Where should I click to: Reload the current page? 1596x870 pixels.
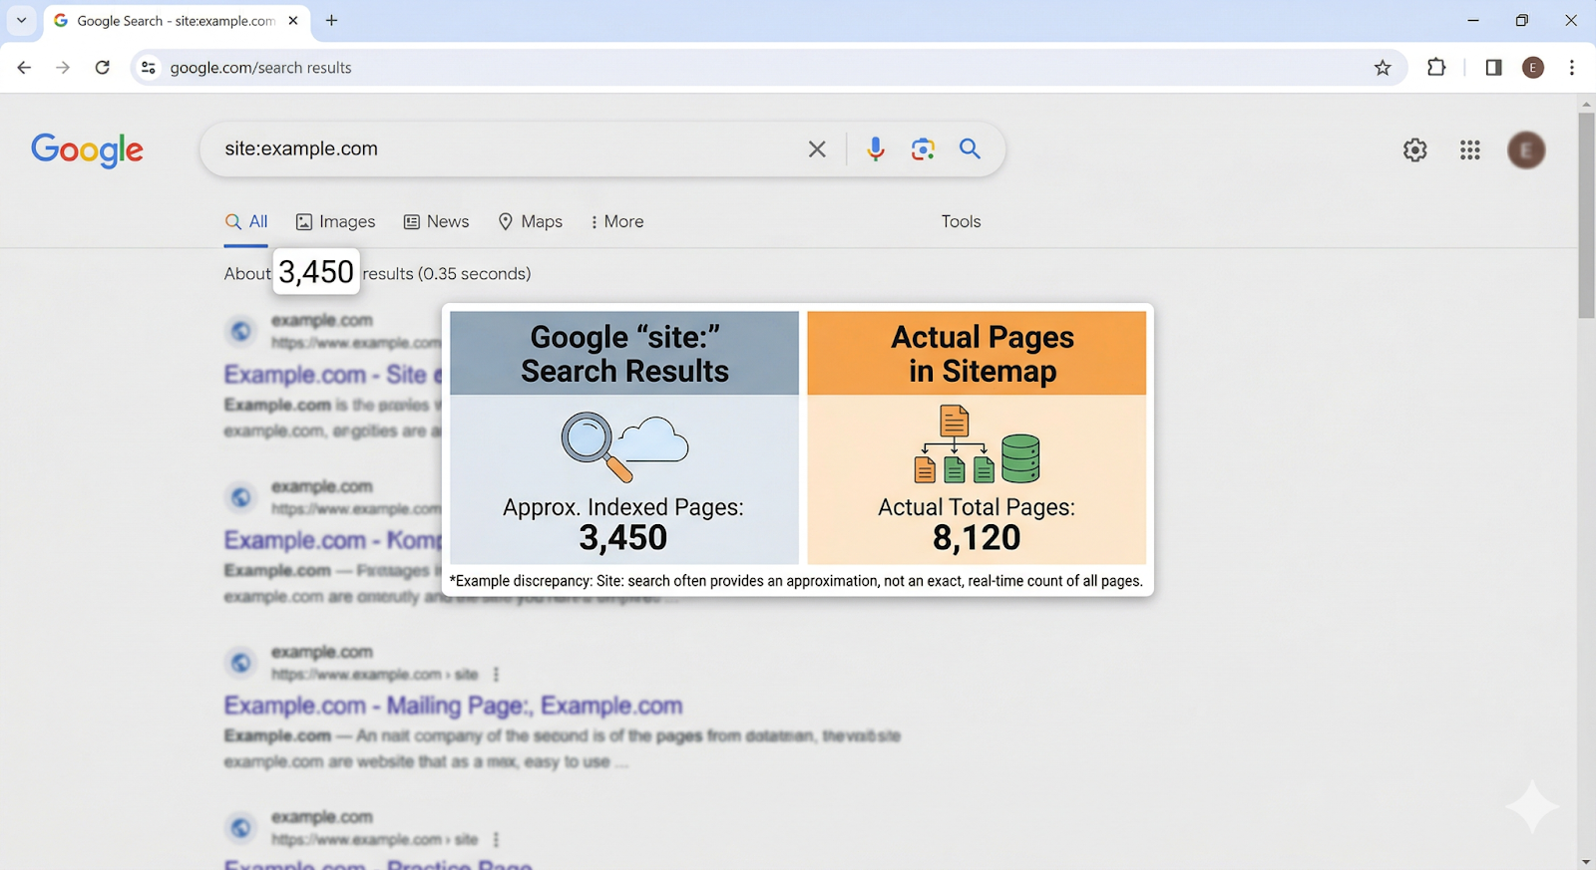click(102, 68)
